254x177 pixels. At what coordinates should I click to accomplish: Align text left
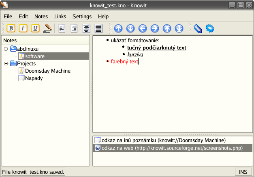[62, 28]
